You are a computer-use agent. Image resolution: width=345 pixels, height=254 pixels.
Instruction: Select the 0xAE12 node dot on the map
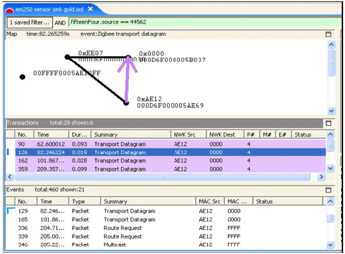pyautogui.click(x=126, y=103)
